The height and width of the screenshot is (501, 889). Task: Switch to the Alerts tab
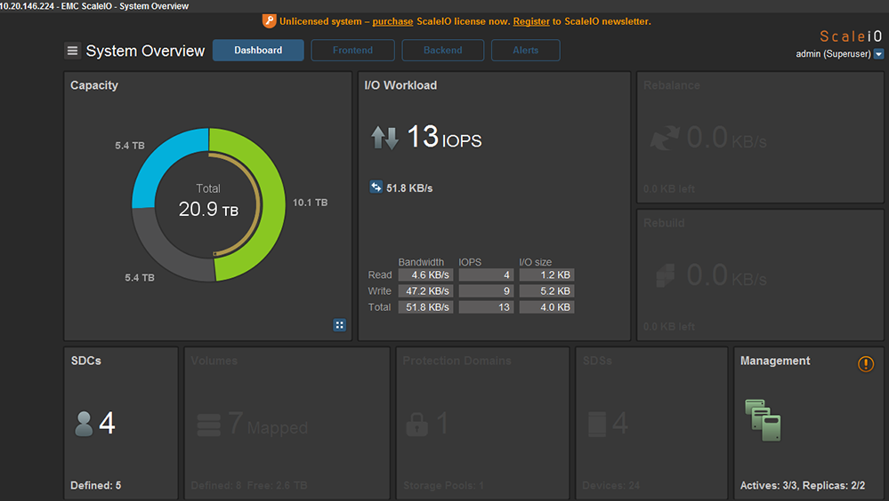pyautogui.click(x=526, y=51)
